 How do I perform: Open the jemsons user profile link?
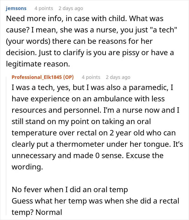click(x=16, y=8)
